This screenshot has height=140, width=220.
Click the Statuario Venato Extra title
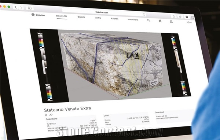(x=67, y=109)
